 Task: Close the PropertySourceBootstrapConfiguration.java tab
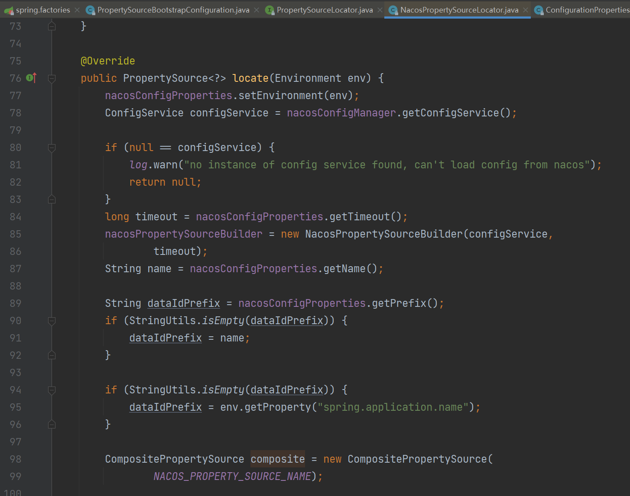pyautogui.click(x=257, y=10)
